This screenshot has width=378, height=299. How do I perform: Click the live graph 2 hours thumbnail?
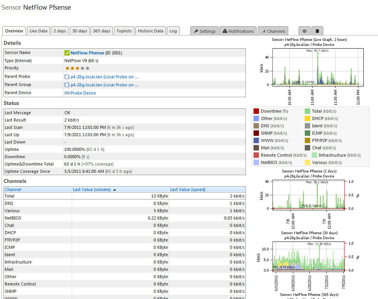point(311,71)
